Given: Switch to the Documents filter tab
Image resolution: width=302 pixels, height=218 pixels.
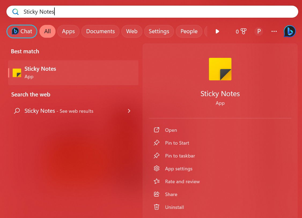Looking at the screenshot, I should click(100, 31).
